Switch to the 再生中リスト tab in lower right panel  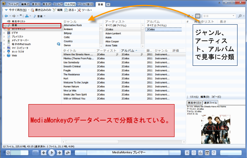(x=195, y=103)
